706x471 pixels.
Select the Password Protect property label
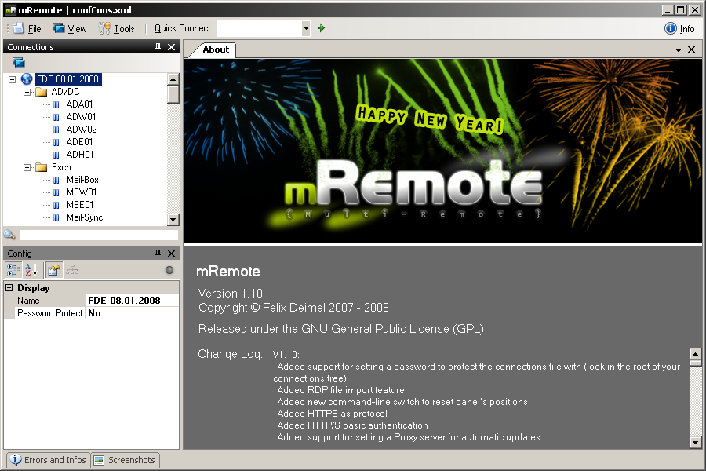pos(50,313)
